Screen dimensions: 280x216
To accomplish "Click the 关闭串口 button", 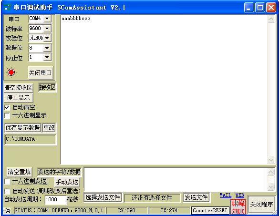I will click(41, 73).
